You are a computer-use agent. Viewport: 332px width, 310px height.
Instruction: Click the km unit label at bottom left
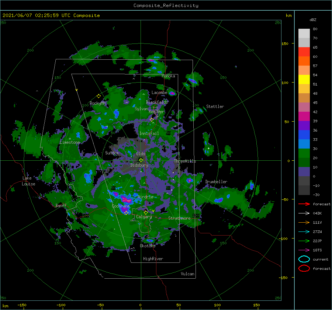tap(5, 306)
